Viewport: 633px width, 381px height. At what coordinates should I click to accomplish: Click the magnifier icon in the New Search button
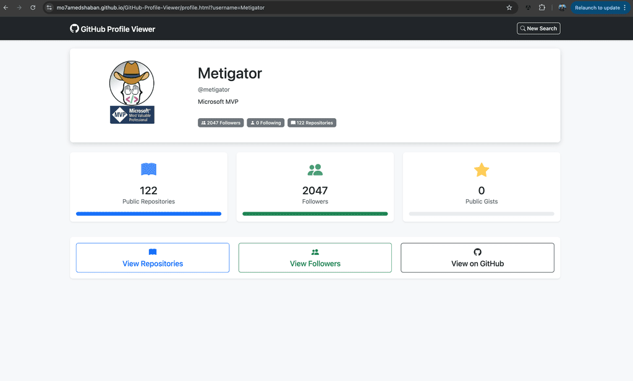(523, 28)
